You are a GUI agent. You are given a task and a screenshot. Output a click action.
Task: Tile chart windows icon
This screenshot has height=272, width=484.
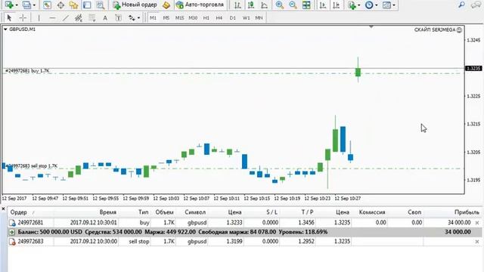pos(306,5)
